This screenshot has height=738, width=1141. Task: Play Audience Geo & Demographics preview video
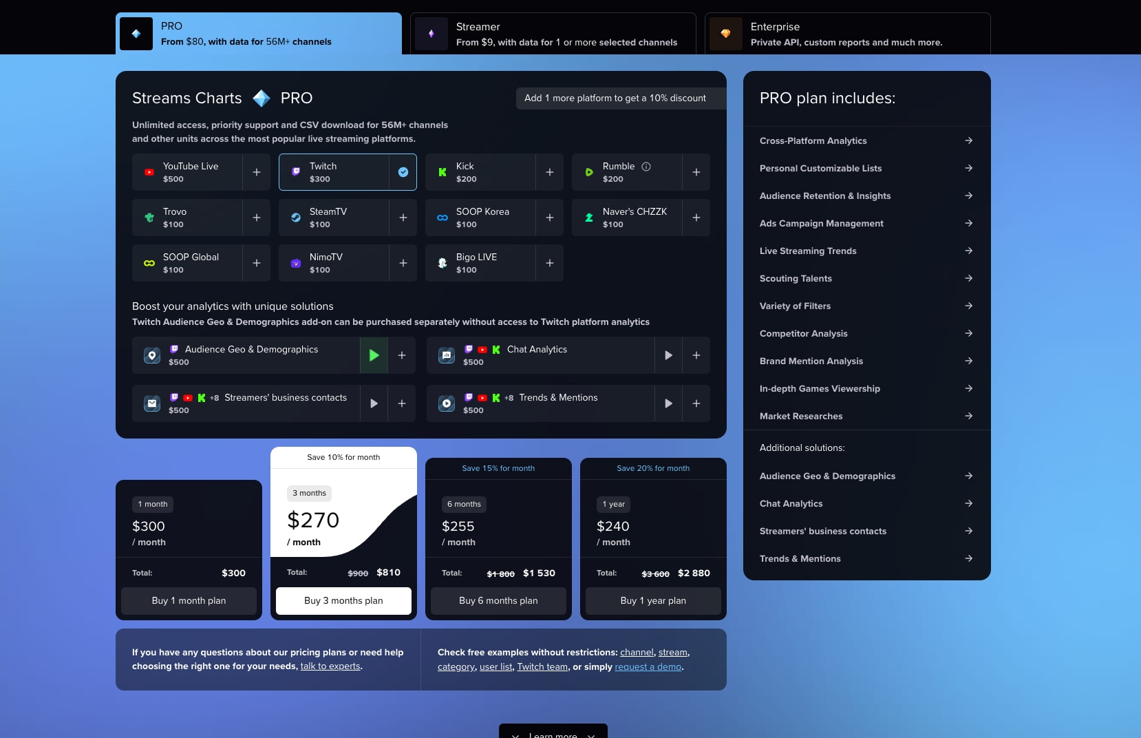[374, 355]
